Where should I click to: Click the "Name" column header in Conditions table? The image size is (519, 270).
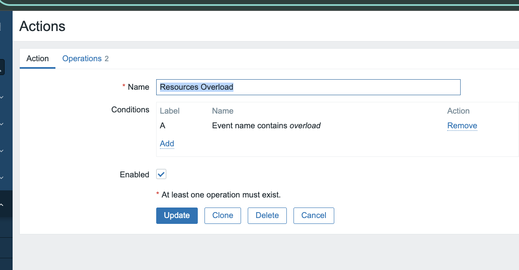pyautogui.click(x=223, y=111)
